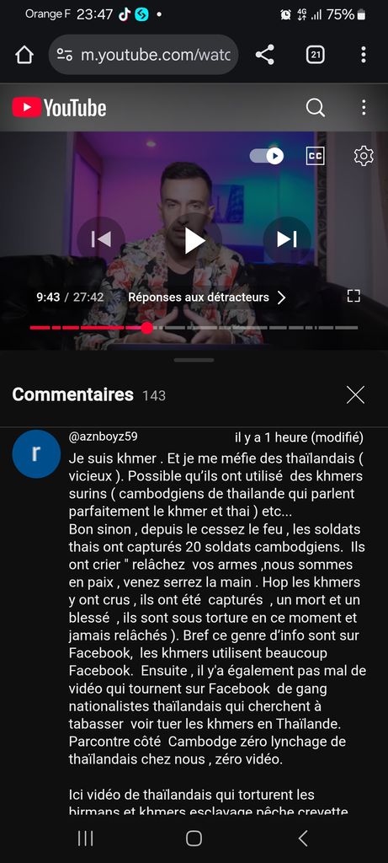The height and width of the screenshot is (863, 388).
Task: Click the YouTube logo
Action: pyautogui.click(x=60, y=108)
